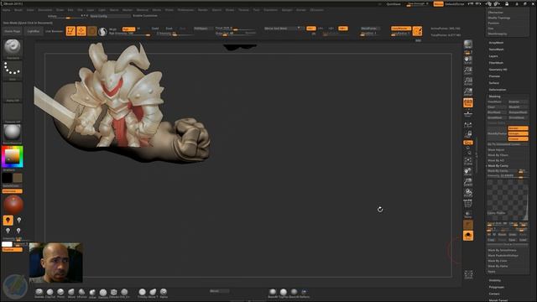Select the first brush in bottom shelf
The image size is (537, 302).
click(x=39, y=292)
